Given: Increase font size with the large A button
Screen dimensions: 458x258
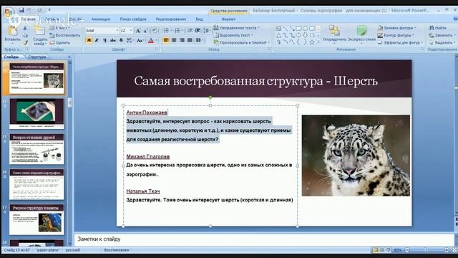Looking at the screenshot, I should pyautogui.click(x=138, y=30).
